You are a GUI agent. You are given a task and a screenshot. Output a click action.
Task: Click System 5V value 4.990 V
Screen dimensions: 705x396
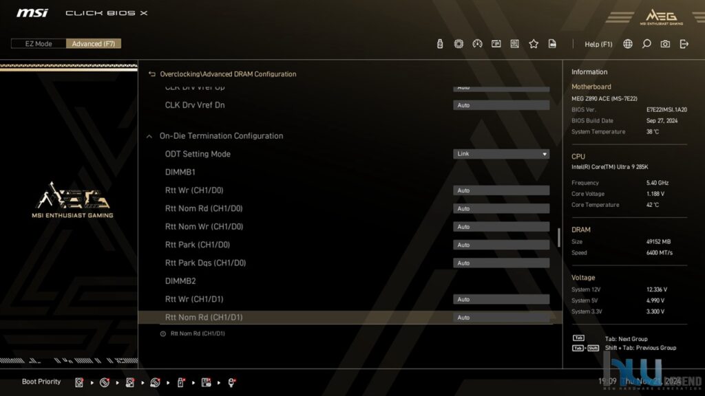pyautogui.click(x=655, y=300)
